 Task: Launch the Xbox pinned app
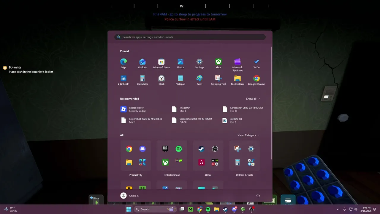(x=218, y=63)
